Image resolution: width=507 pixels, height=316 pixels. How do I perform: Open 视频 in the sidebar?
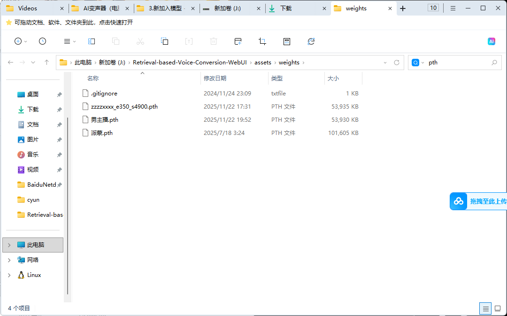pyautogui.click(x=33, y=170)
